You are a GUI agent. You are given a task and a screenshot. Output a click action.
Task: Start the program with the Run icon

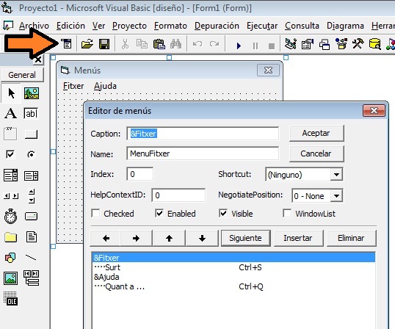click(239, 46)
